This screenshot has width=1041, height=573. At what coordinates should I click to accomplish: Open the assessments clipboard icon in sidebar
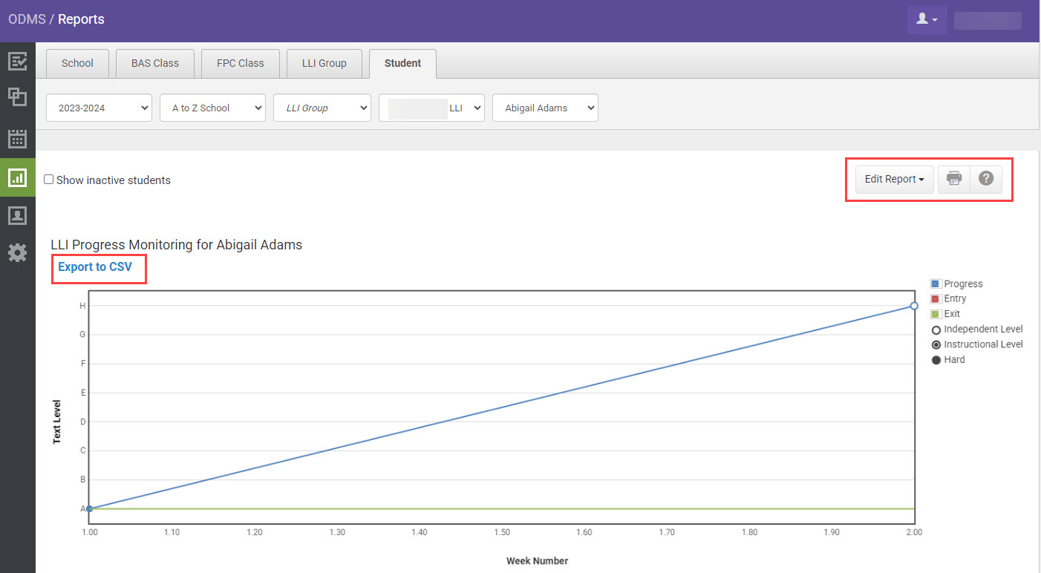point(17,62)
